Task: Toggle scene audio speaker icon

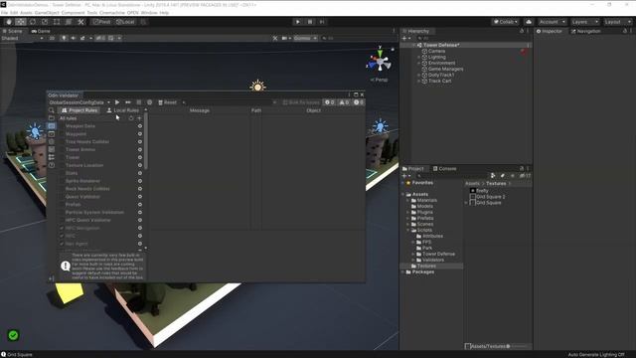Action: coord(73,38)
